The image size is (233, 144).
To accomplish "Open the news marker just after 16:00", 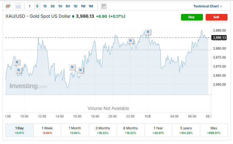I will 80,70.
